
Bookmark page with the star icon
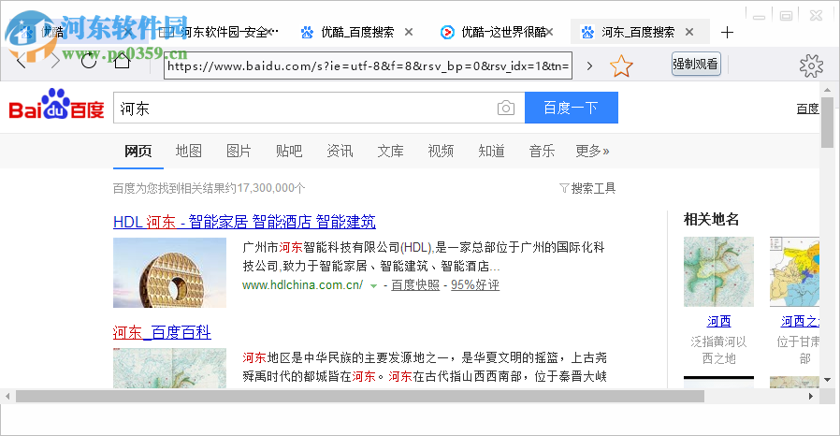pyautogui.click(x=621, y=65)
